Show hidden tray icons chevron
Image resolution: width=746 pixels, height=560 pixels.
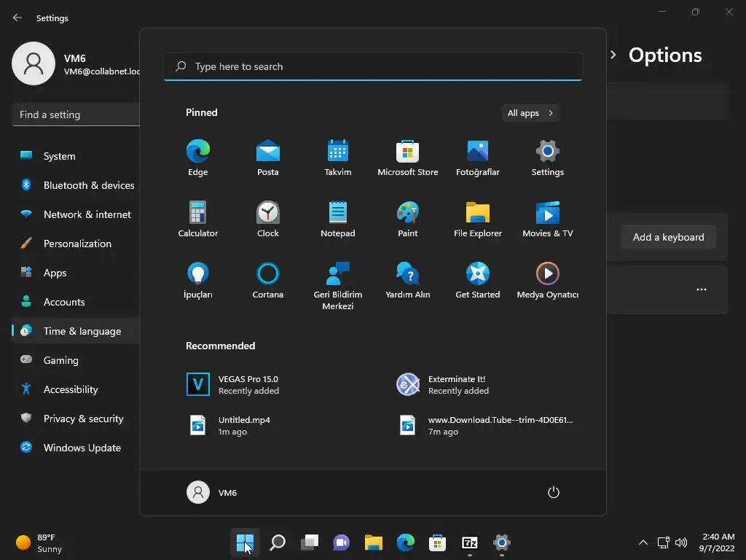643,542
